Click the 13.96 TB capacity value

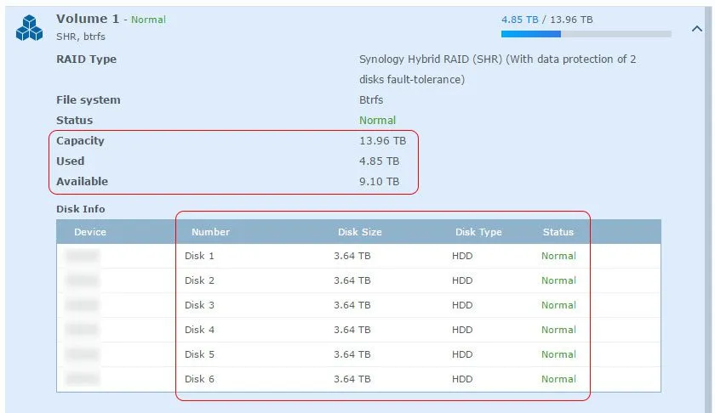click(382, 141)
